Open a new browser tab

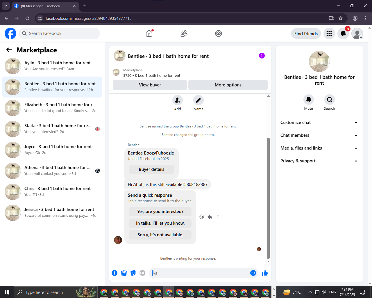pyautogui.click(x=85, y=6)
